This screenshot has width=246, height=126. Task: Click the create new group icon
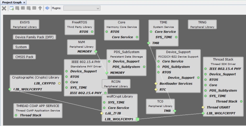[x=11, y=8]
